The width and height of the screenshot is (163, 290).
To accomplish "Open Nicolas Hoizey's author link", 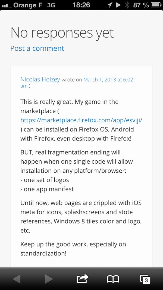I will [x=40, y=79].
